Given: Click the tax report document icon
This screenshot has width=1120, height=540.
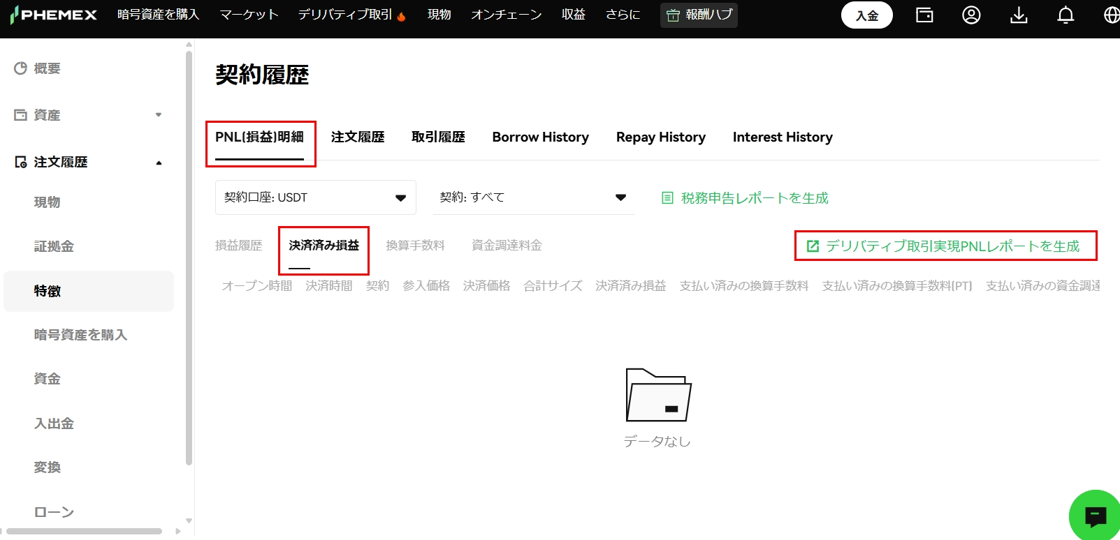Looking at the screenshot, I should click(667, 198).
